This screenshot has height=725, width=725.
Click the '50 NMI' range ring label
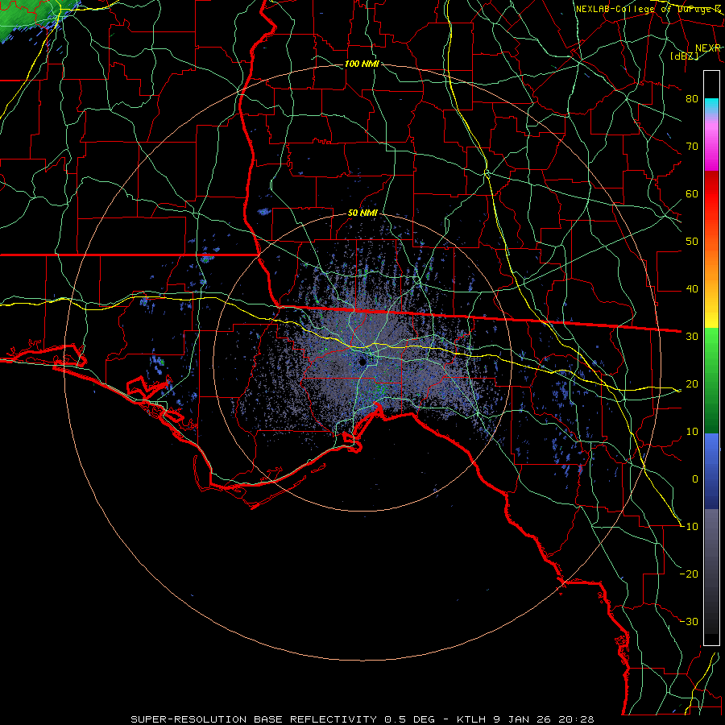point(362,213)
